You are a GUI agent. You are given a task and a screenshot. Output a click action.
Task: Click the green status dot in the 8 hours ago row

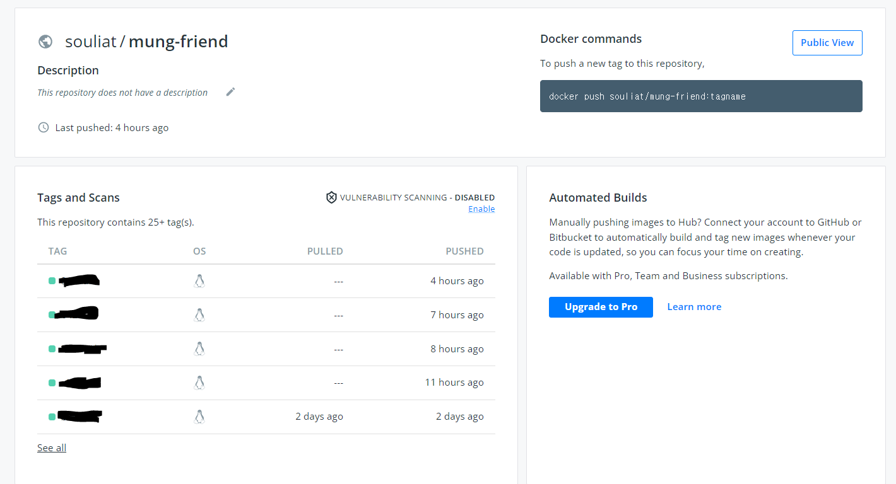(52, 349)
